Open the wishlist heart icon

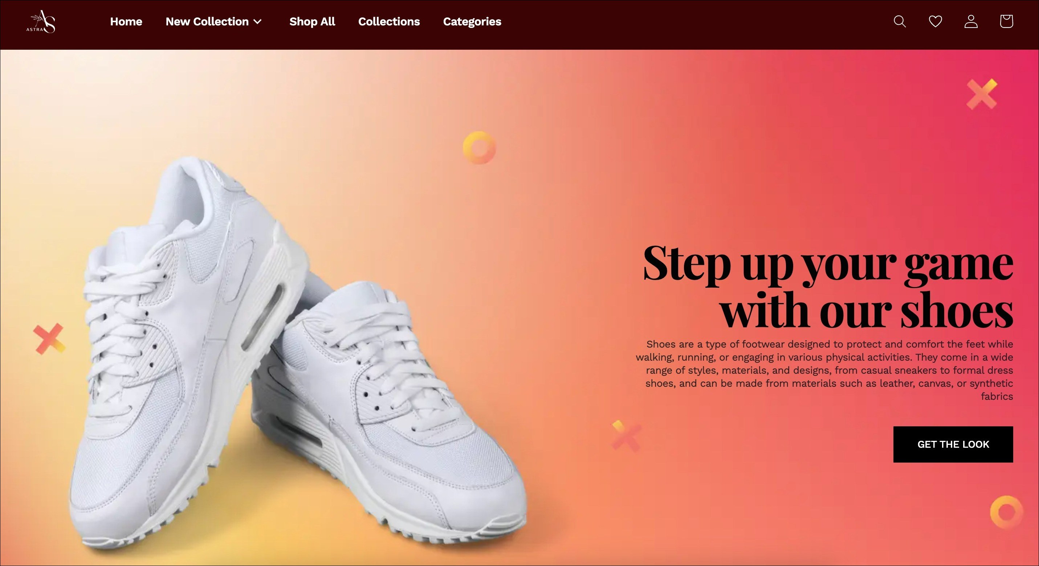click(935, 21)
